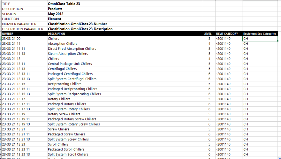Click the level cell in Centrifugal Chillers row
The image size is (281, 159).
pyautogui.click(x=209, y=69)
